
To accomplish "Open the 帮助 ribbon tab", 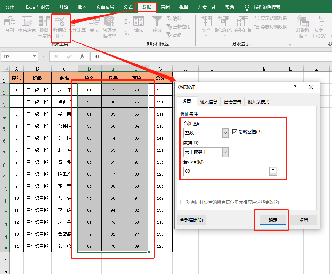I will click(x=230, y=7).
